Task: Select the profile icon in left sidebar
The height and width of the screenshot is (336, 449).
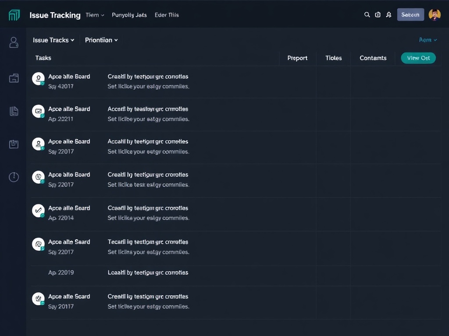Action: tap(14, 42)
